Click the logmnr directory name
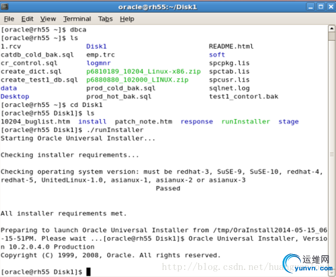Image resolution: width=336 pixels, height=277 pixels. click(x=98, y=63)
